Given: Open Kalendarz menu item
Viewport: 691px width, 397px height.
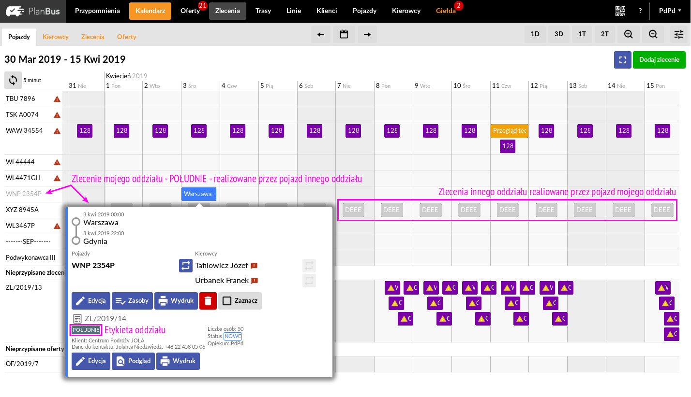Looking at the screenshot, I should tap(150, 11).
